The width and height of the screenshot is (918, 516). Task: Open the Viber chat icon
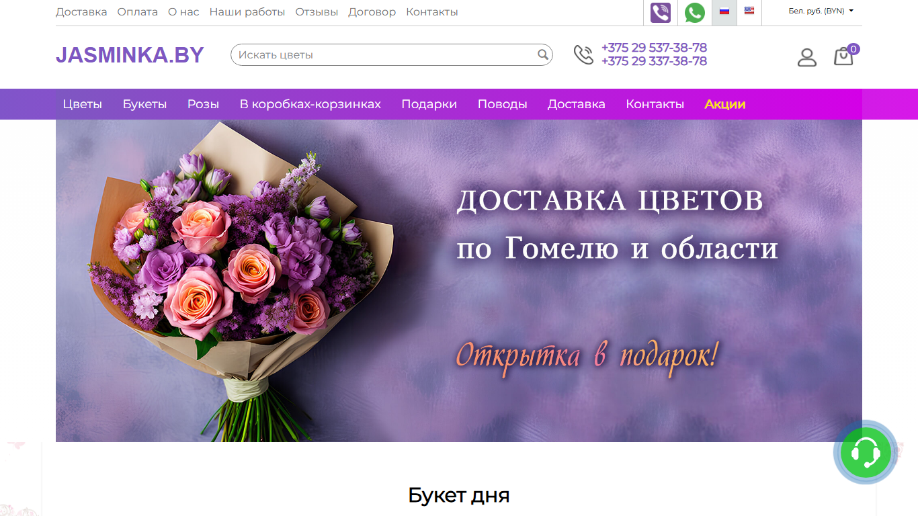pos(661,13)
